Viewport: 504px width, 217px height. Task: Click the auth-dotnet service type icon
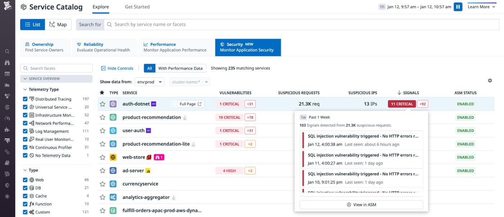click(x=113, y=104)
